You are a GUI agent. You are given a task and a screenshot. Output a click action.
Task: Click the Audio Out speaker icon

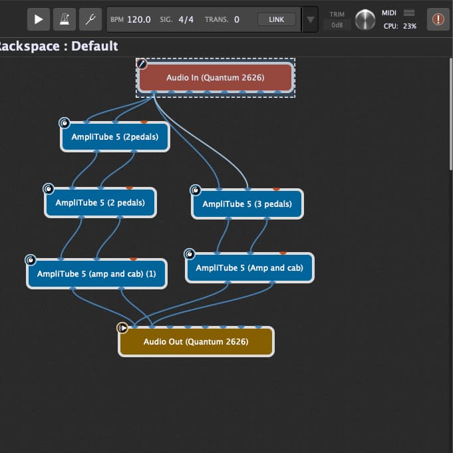[x=122, y=328]
